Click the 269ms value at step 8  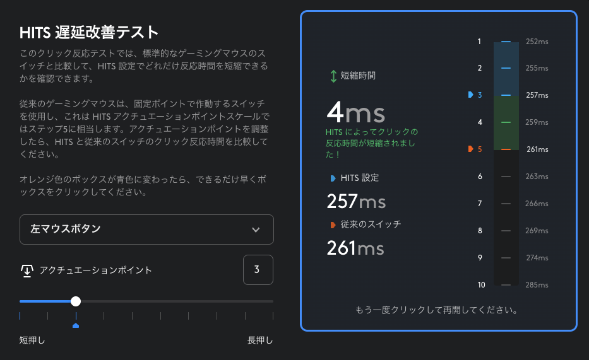pos(537,231)
